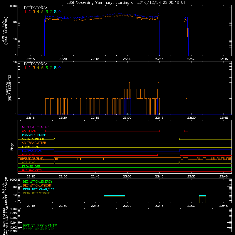Screen dimensions: 235x235
Task: Select detector 4 in front segments legend
Action: [38, 12]
